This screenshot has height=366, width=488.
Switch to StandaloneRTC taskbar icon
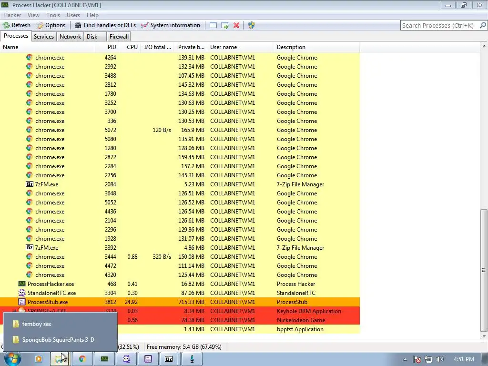pos(126,359)
